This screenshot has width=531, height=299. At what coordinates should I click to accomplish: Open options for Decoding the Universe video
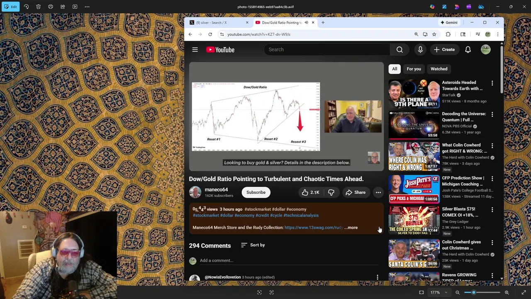pyautogui.click(x=492, y=114)
